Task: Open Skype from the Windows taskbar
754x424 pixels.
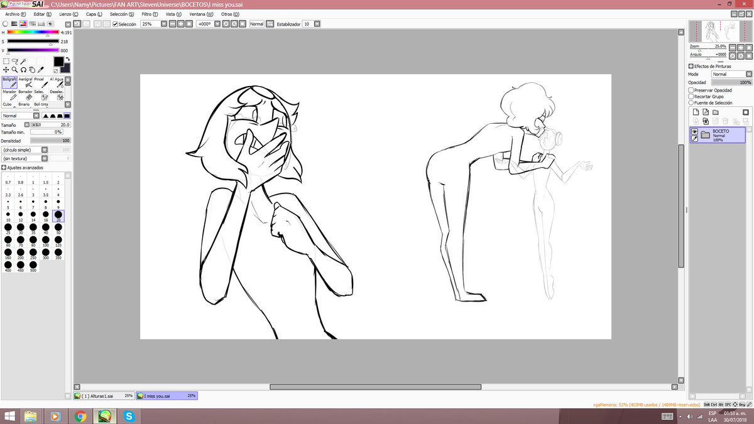Action: [x=129, y=416]
